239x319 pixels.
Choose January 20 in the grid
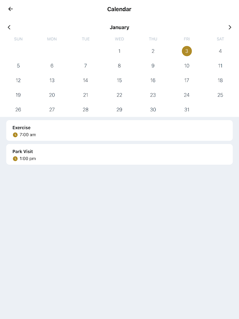tap(52, 95)
